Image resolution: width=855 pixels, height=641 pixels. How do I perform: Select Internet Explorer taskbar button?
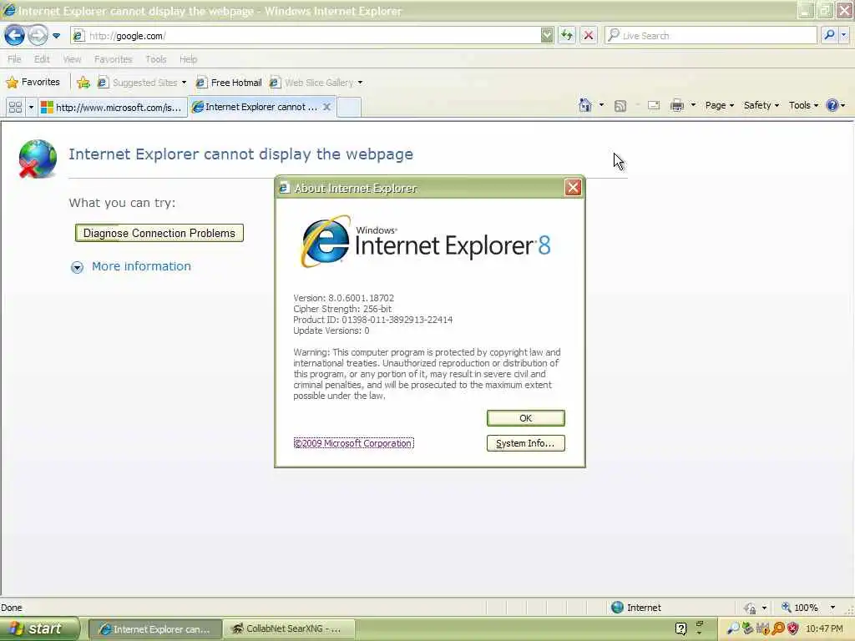[154, 629]
